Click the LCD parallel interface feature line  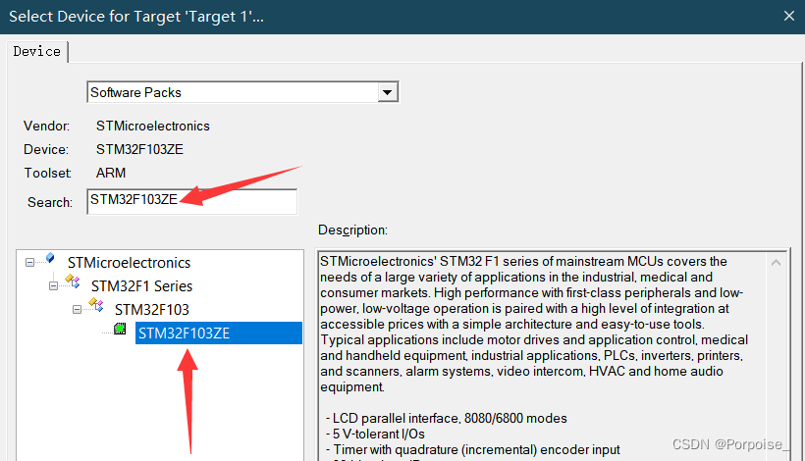pos(447,419)
